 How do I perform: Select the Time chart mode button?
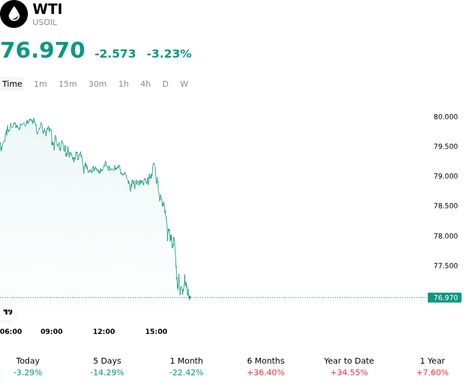pyautogui.click(x=12, y=84)
